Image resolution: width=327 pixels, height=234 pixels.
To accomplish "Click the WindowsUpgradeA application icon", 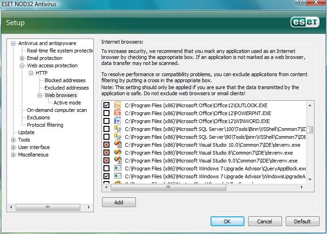I will point(118,176).
